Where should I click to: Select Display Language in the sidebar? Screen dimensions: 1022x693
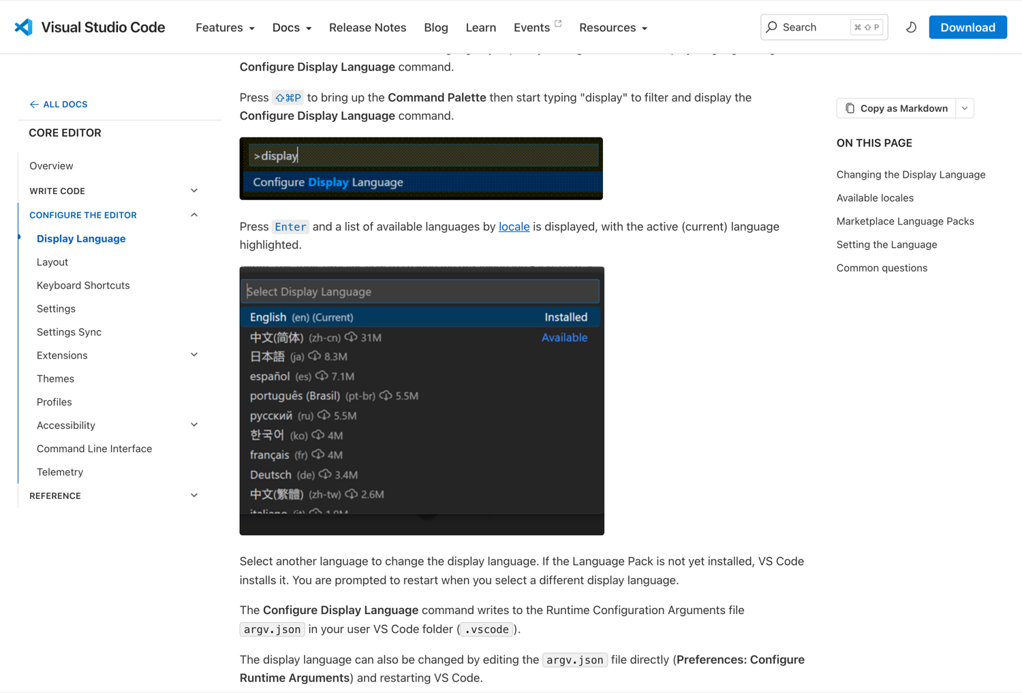point(81,238)
